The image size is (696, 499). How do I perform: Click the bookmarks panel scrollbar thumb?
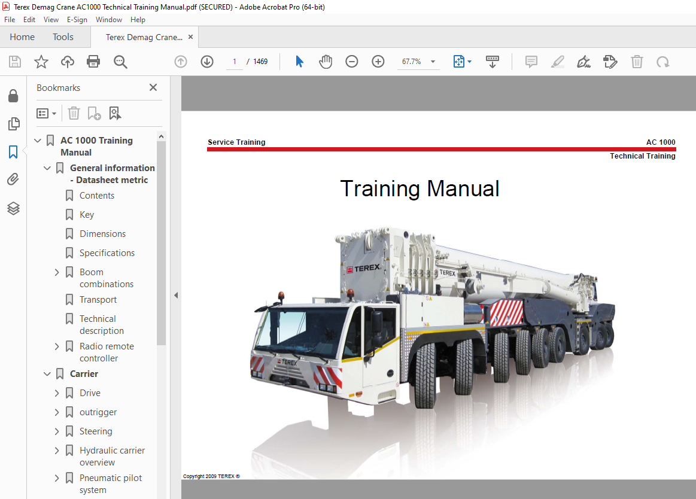click(161, 243)
